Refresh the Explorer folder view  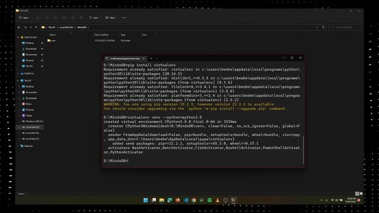(x=323, y=27)
